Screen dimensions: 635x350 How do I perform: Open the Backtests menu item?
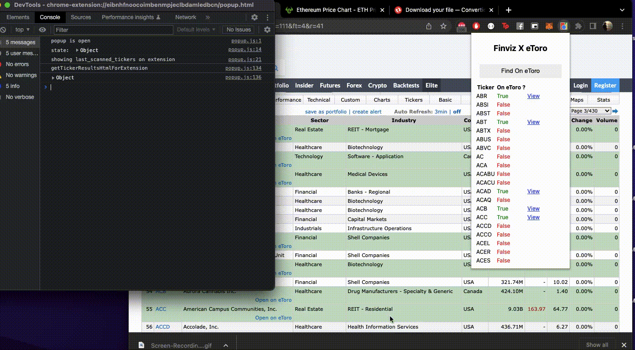[406, 85]
